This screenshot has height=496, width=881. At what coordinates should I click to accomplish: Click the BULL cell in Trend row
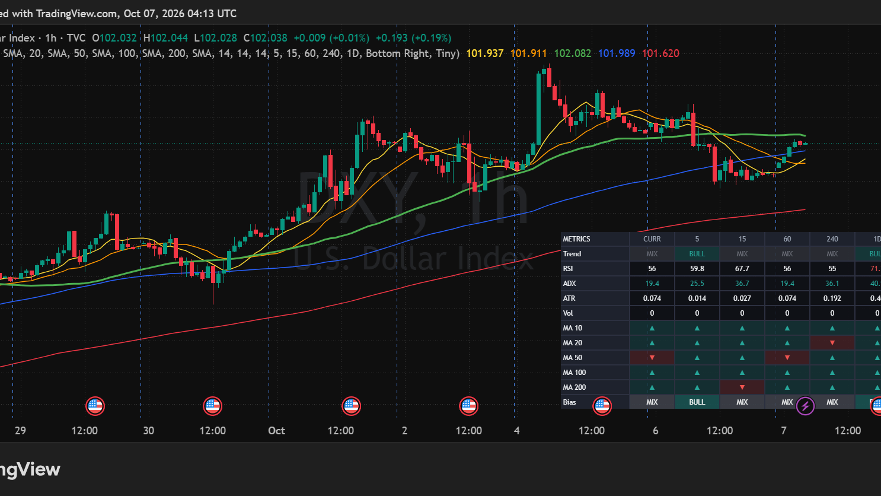coord(697,254)
